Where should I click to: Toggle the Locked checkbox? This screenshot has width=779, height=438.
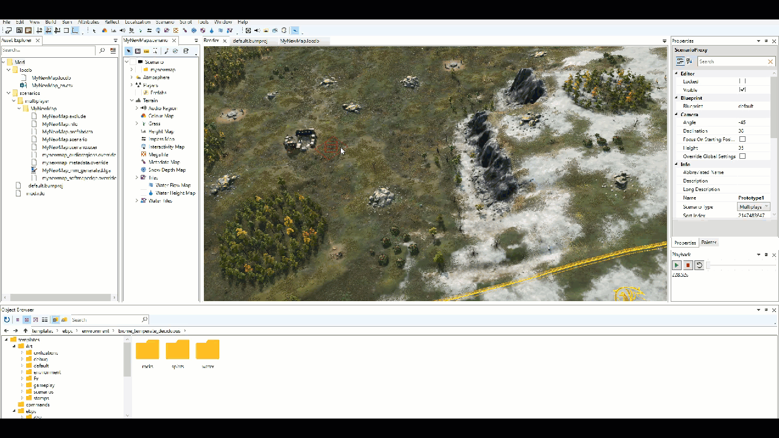pyautogui.click(x=742, y=81)
